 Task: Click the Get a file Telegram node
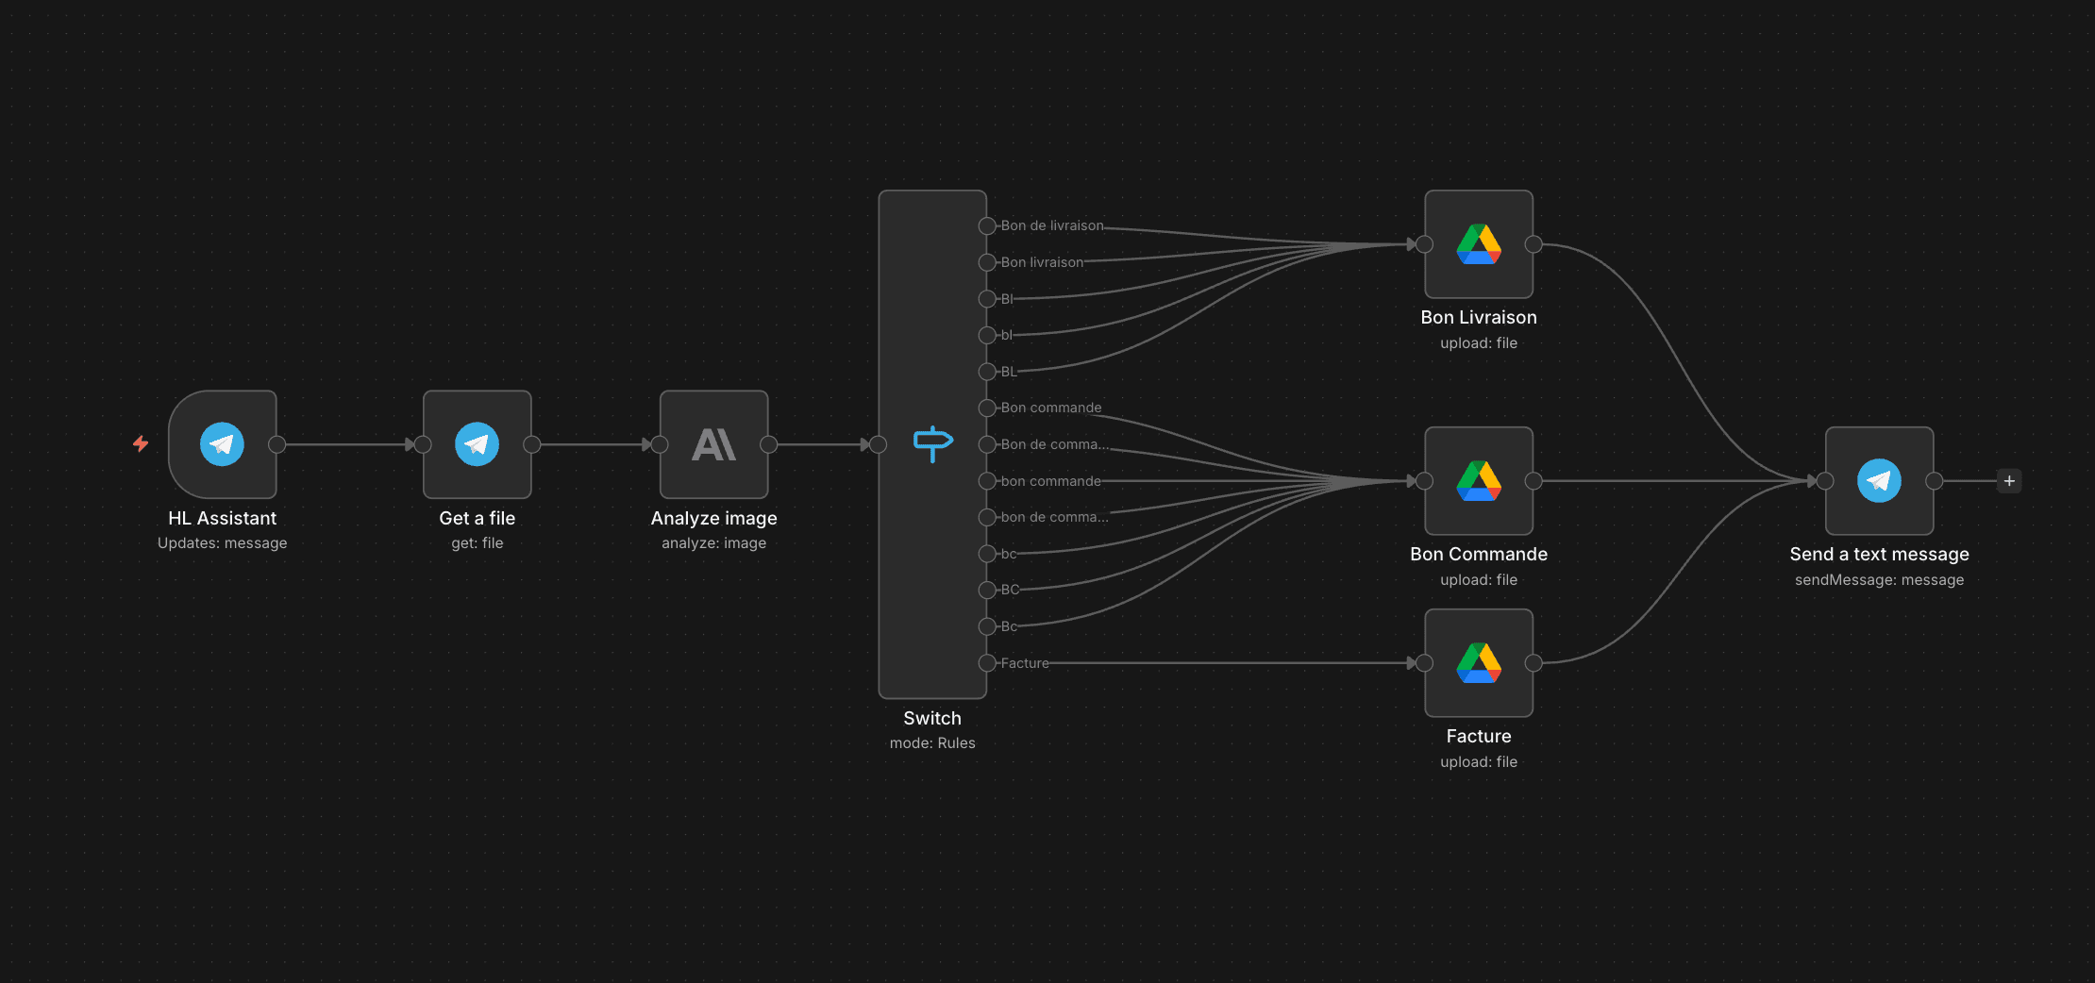[x=477, y=444]
